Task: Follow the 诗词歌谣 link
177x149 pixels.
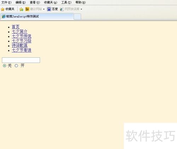Action: (19, 46)
